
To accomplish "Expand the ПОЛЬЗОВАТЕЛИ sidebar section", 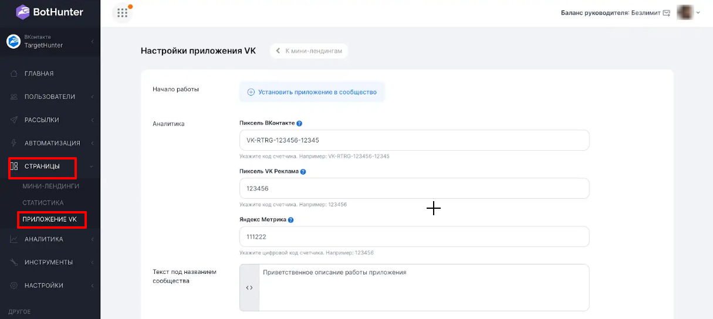I will pyautogui.click(x=50, y=97).
